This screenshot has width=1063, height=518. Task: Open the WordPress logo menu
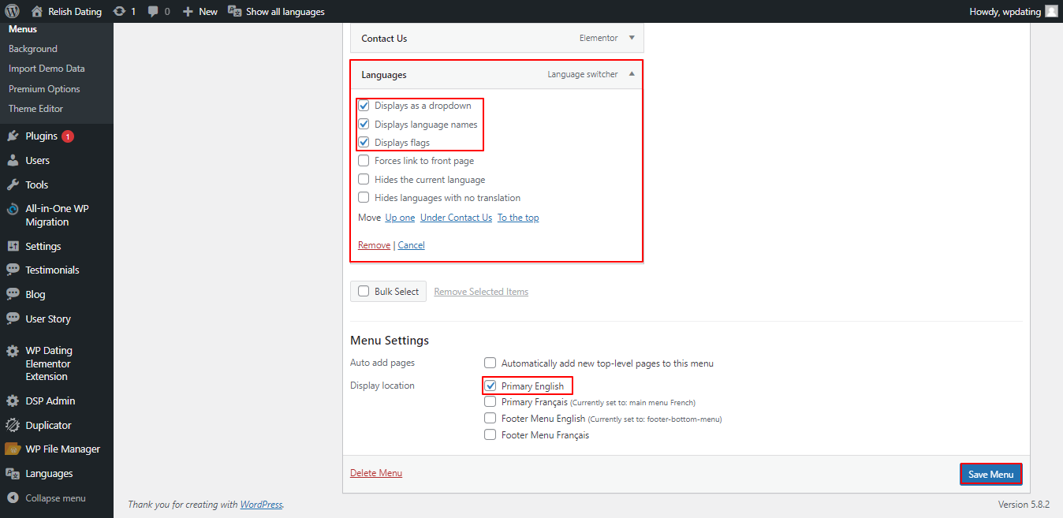tap(12, 11)
